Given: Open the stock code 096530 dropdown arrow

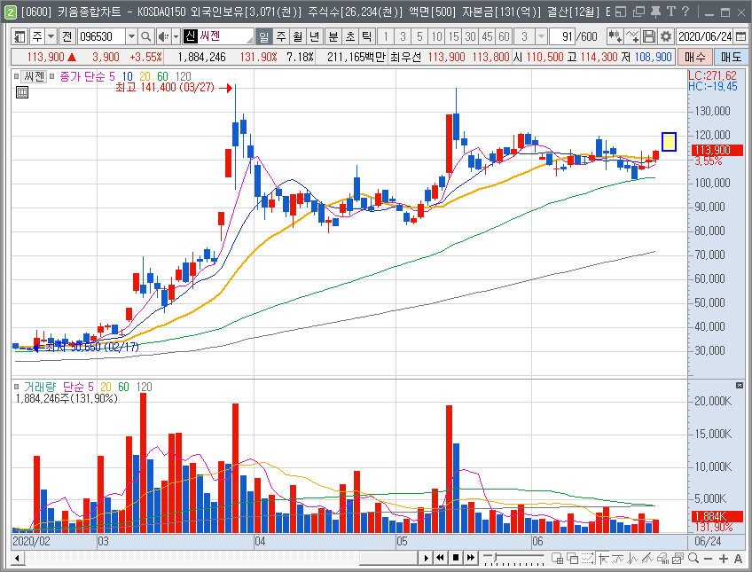Looking at the screenshot, I should (x=131, y=36).
